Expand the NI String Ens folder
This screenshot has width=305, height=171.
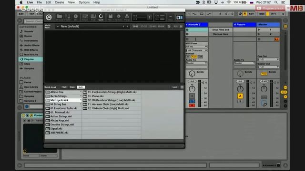(63, 104)
